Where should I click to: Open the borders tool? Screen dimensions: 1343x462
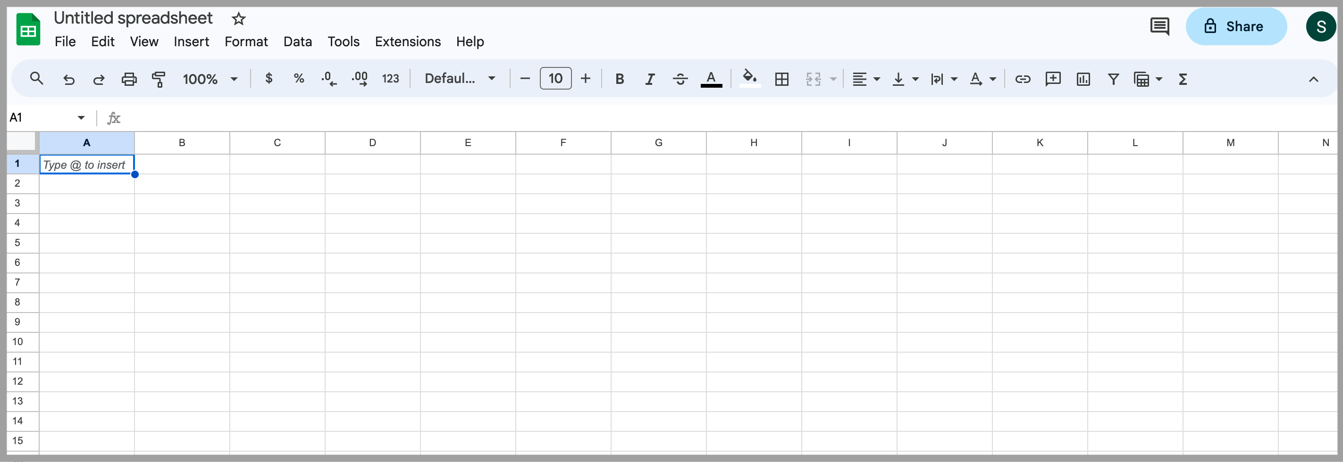pyautogui.click(x=781, y=79)
